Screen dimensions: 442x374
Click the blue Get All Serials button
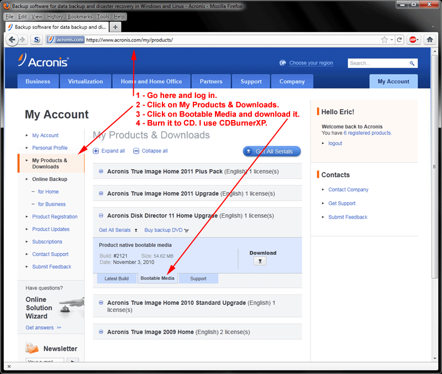tap(272, 151)
